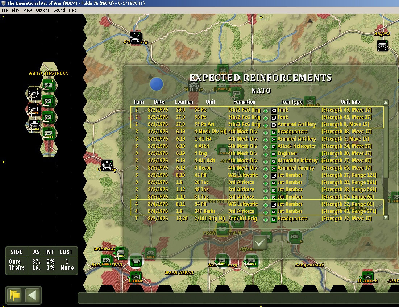Click green plus icon for 55 Pz Art row
Screen dimensions: 399x307
point(265,125)
